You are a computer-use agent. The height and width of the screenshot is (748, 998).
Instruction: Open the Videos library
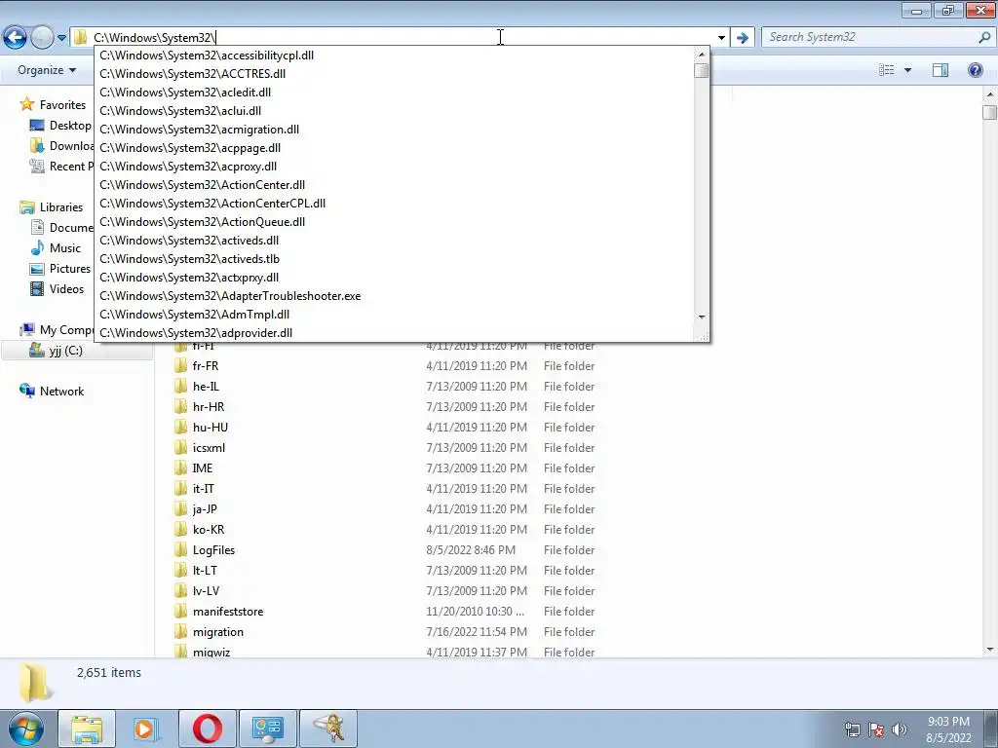click(x=58, y=288)
